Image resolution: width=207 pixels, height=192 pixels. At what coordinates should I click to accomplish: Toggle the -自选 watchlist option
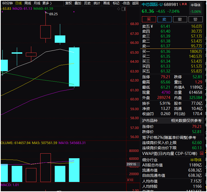[126, 3]
